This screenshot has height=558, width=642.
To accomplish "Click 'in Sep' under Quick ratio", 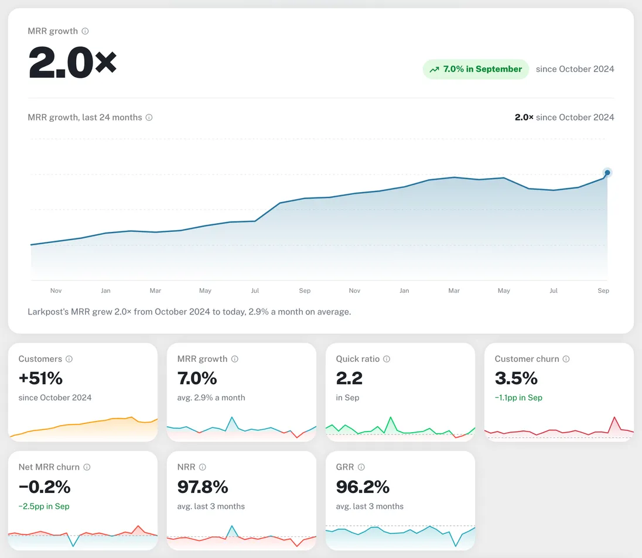I will click(347, 398).
